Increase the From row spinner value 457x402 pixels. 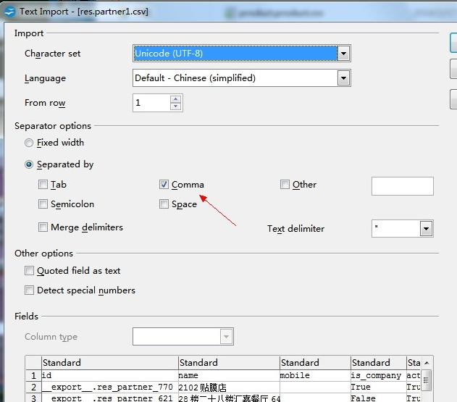pyautogui.click(x=175, y=99)
